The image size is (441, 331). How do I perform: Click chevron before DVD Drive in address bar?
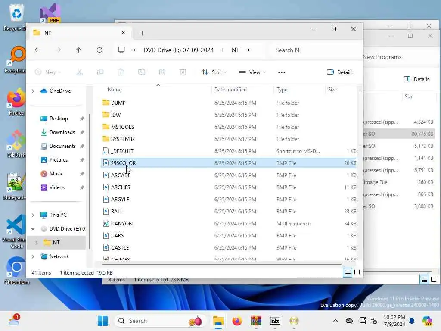[134, 50]
